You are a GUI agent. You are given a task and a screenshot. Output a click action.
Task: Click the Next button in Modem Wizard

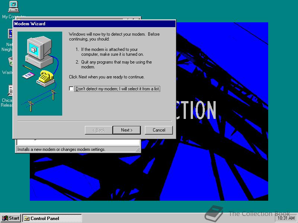(x=127, y=130)
